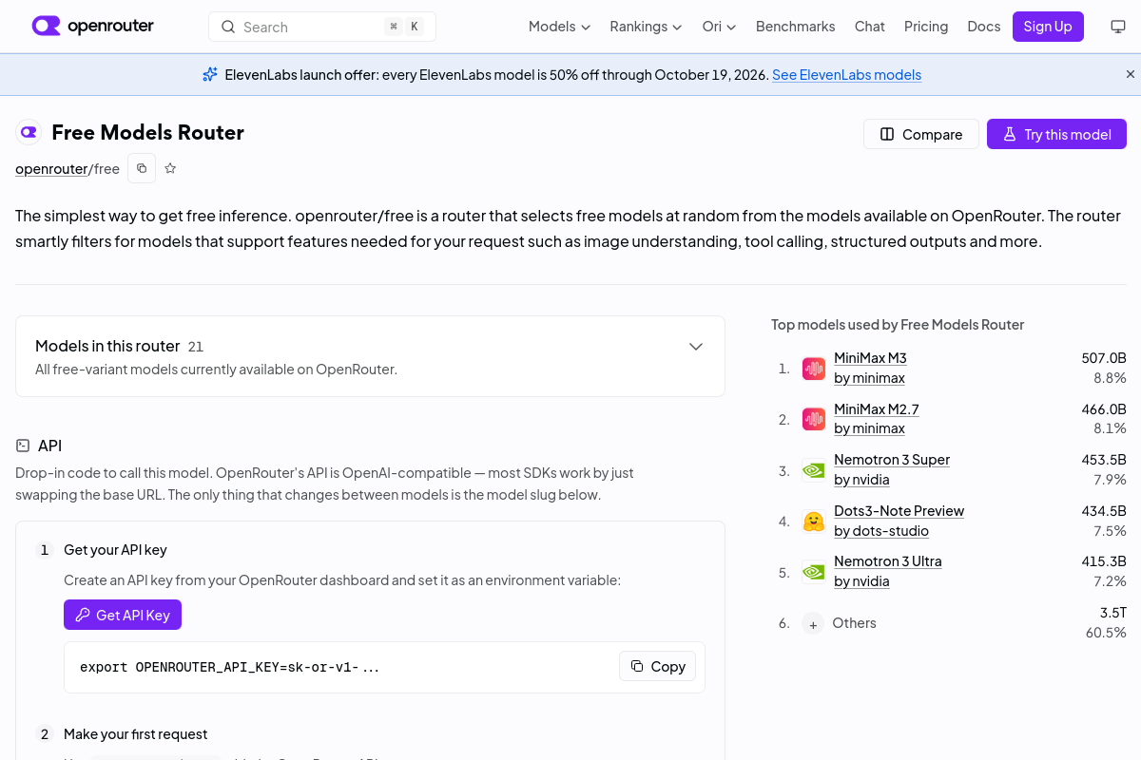Viewport: 1141px width, 760px height.
Task: Follow the See ElevenLabs models link
Action: (x=846, y=75)
